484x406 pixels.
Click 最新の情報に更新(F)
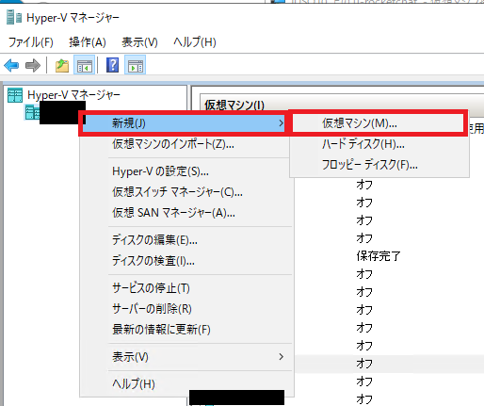[186, 330]
